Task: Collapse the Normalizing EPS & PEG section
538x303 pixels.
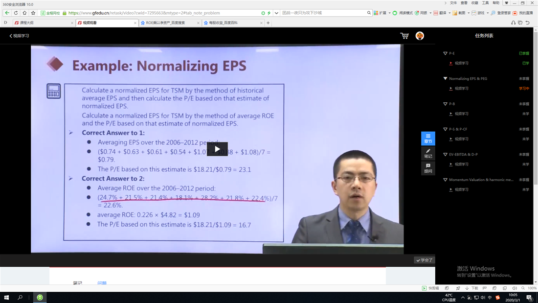Action: coord(446,79)
